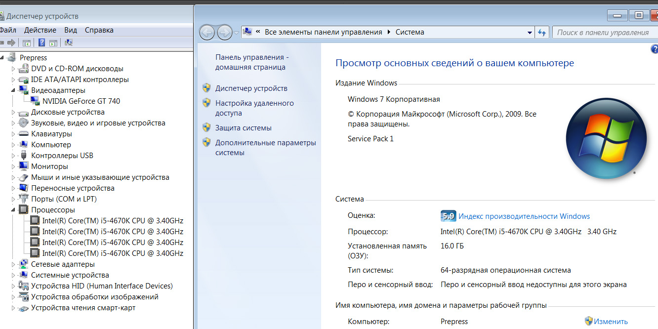Select the Процессоры chip icon
The image size is (658, 329).
tap(23, 210)
